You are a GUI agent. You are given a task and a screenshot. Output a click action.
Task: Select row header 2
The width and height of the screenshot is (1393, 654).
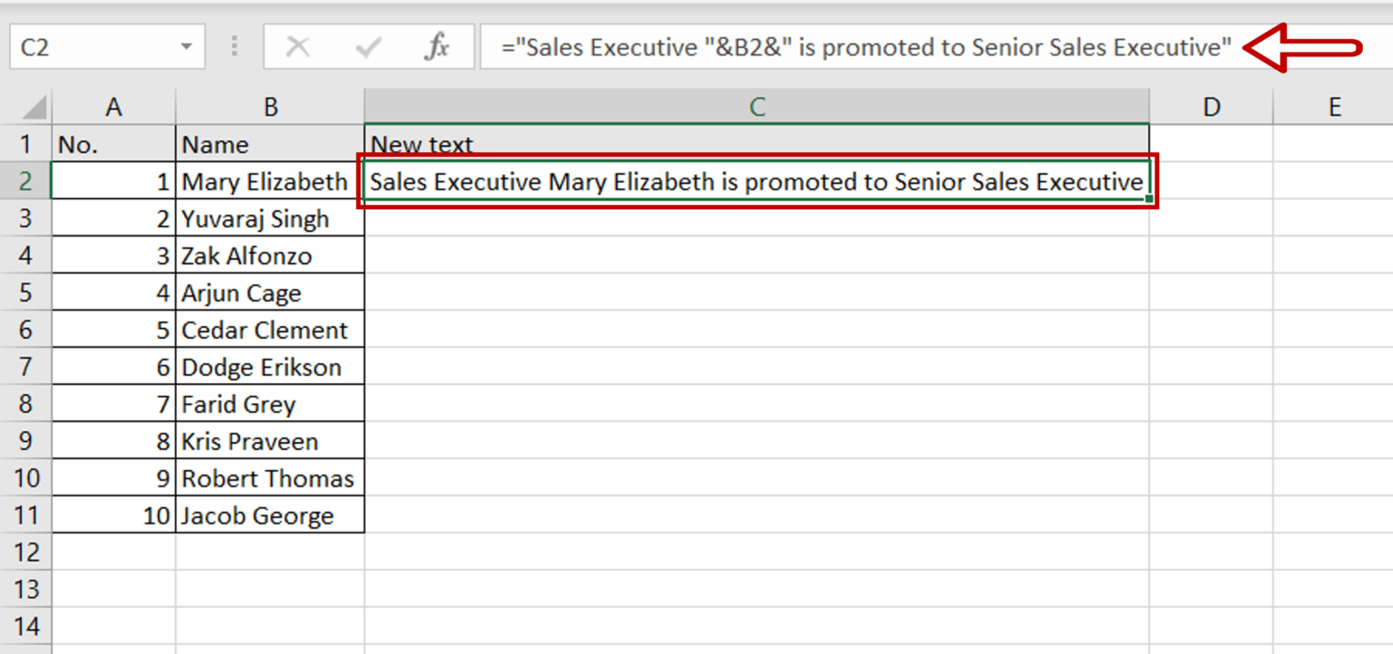tap(27, 180)
